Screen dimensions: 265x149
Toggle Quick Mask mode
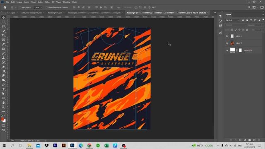[3, 126]
